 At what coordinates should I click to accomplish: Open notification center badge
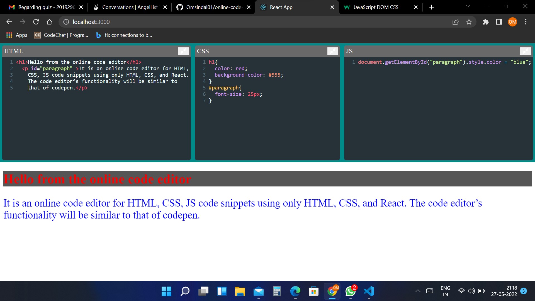point(524,291)
